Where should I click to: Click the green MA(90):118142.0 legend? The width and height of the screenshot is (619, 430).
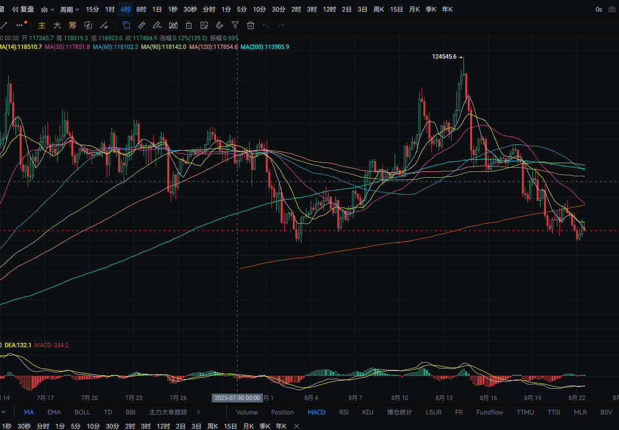tap(163, 47)
